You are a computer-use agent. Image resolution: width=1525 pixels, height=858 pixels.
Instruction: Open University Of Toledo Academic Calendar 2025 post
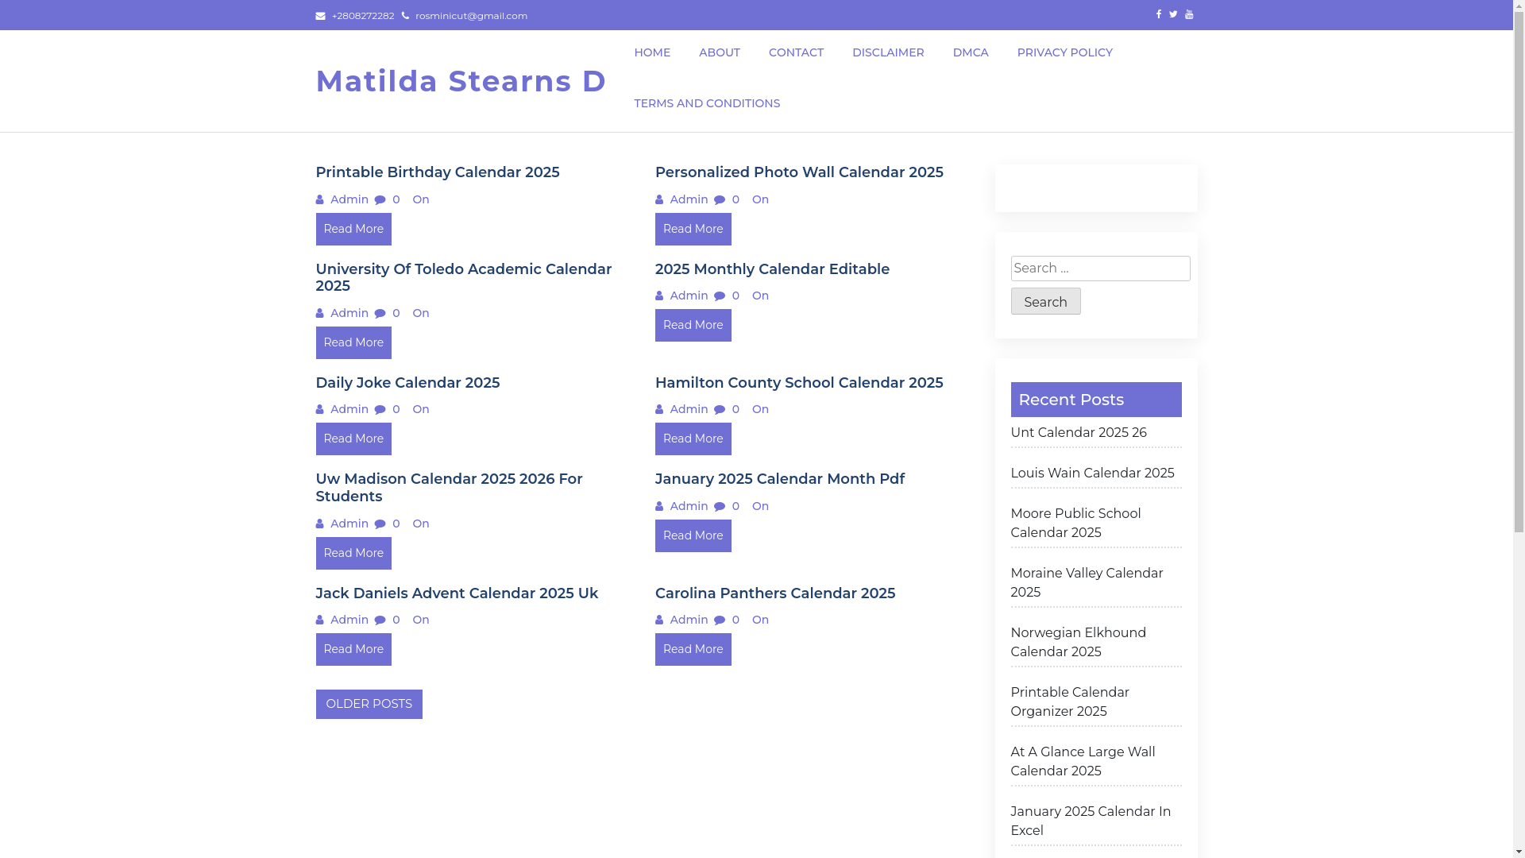click(464, 277)
